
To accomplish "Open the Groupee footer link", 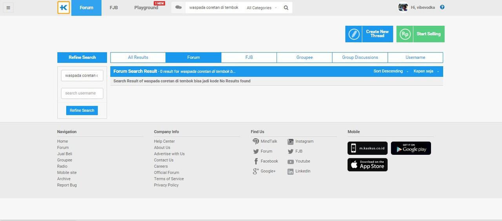I will tap(65, 160).
